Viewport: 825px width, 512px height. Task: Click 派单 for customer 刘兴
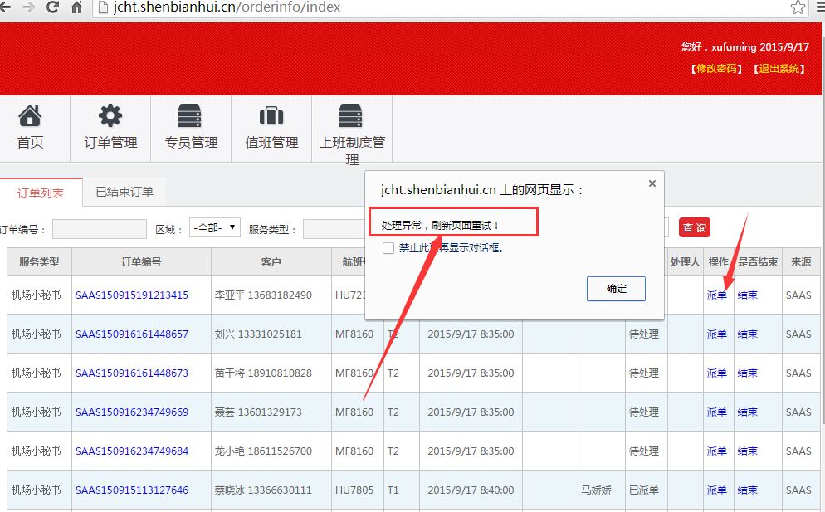pos(716,334)
